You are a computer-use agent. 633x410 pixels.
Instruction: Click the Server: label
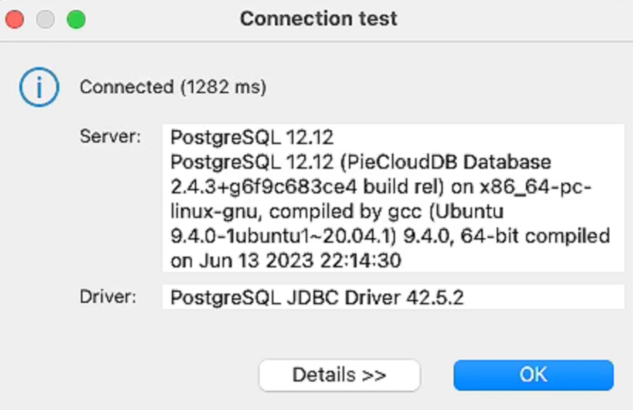click(110, 137)
